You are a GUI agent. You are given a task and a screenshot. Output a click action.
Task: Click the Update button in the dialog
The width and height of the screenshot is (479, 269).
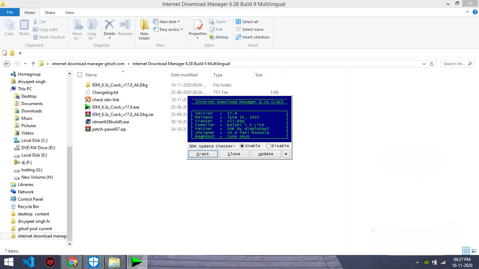tap(266, 154)
